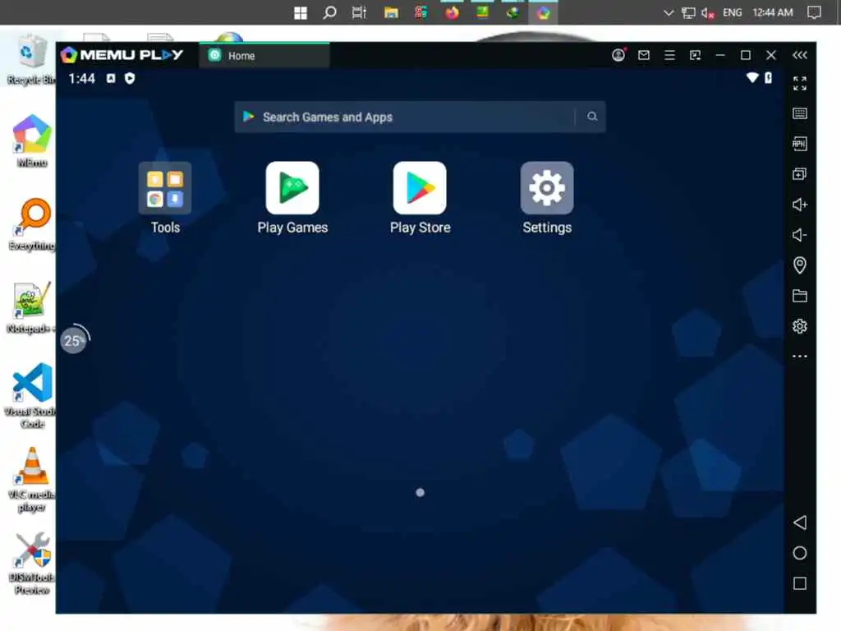Click the mini window mode icon

point(695,55)
